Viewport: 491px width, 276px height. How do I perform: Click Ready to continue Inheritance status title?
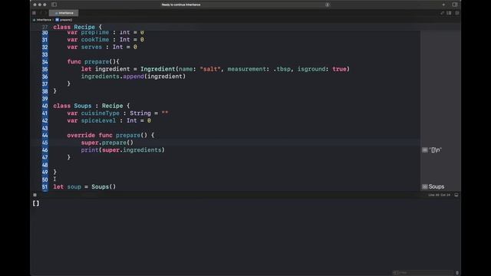[181, 5]
